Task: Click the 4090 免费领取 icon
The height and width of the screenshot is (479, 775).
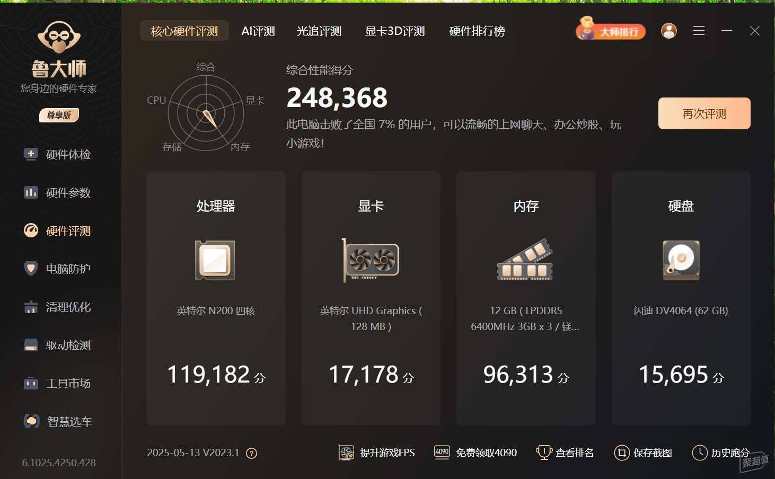Action: pos(442,452)
